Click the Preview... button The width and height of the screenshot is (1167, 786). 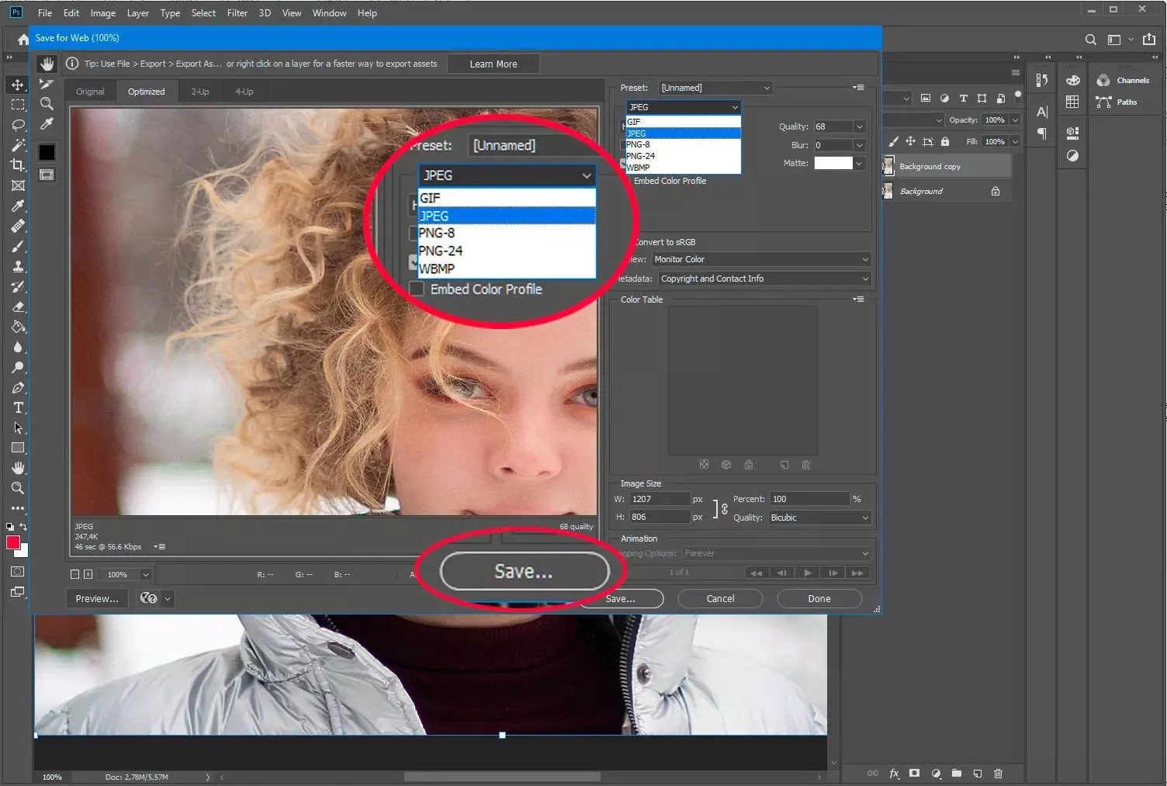click(96, 598)
